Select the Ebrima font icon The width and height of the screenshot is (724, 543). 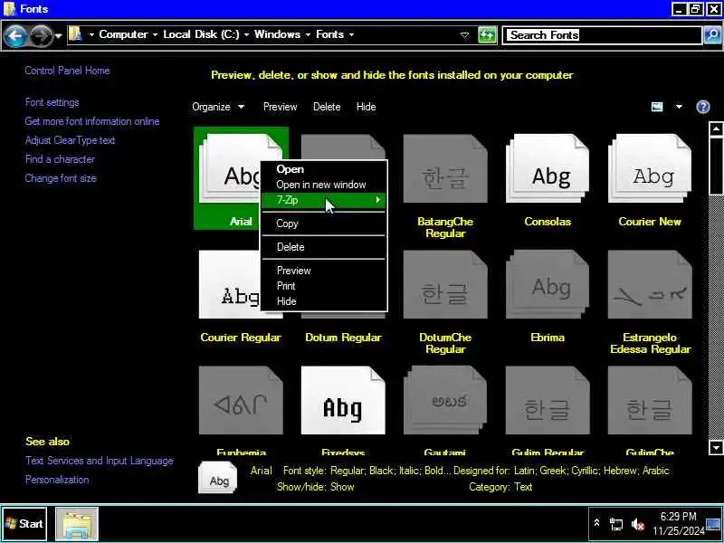coord(548,284)
